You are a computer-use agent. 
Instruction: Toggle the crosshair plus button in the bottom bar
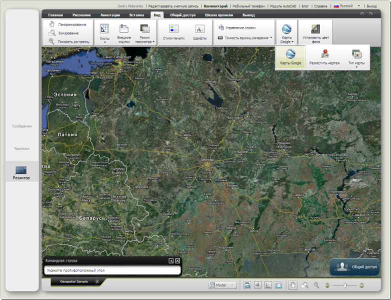point(258,285)
